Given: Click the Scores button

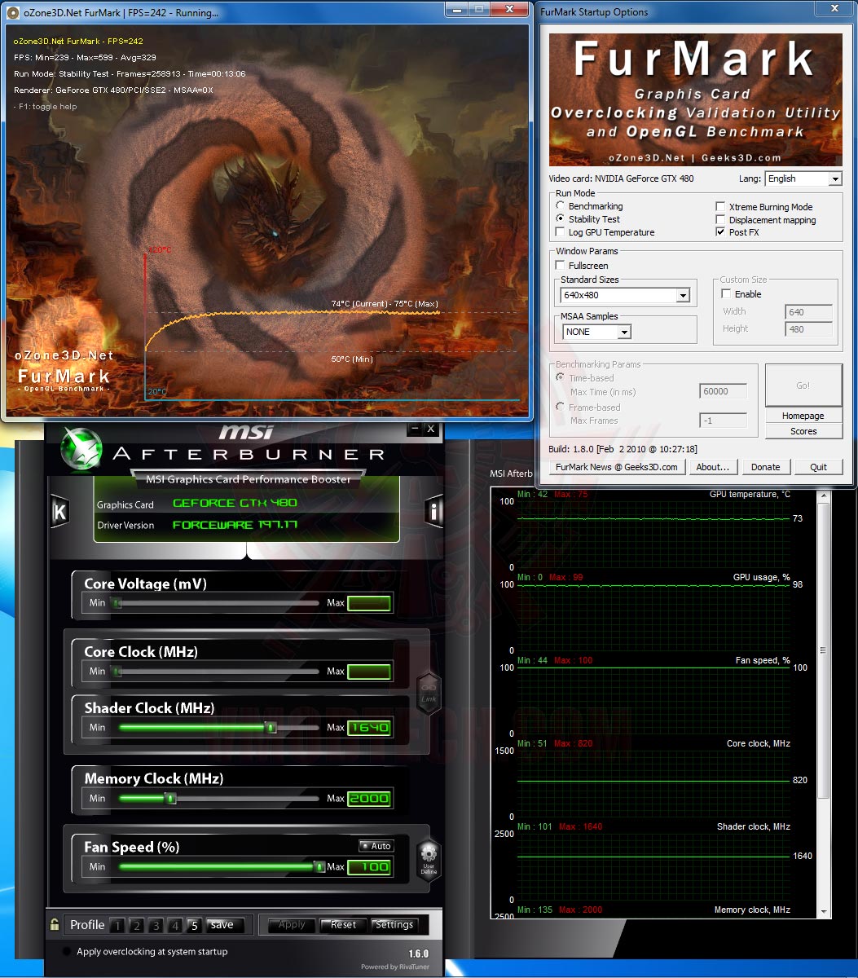Looking at the screenshot, I should tap(803, 431).
